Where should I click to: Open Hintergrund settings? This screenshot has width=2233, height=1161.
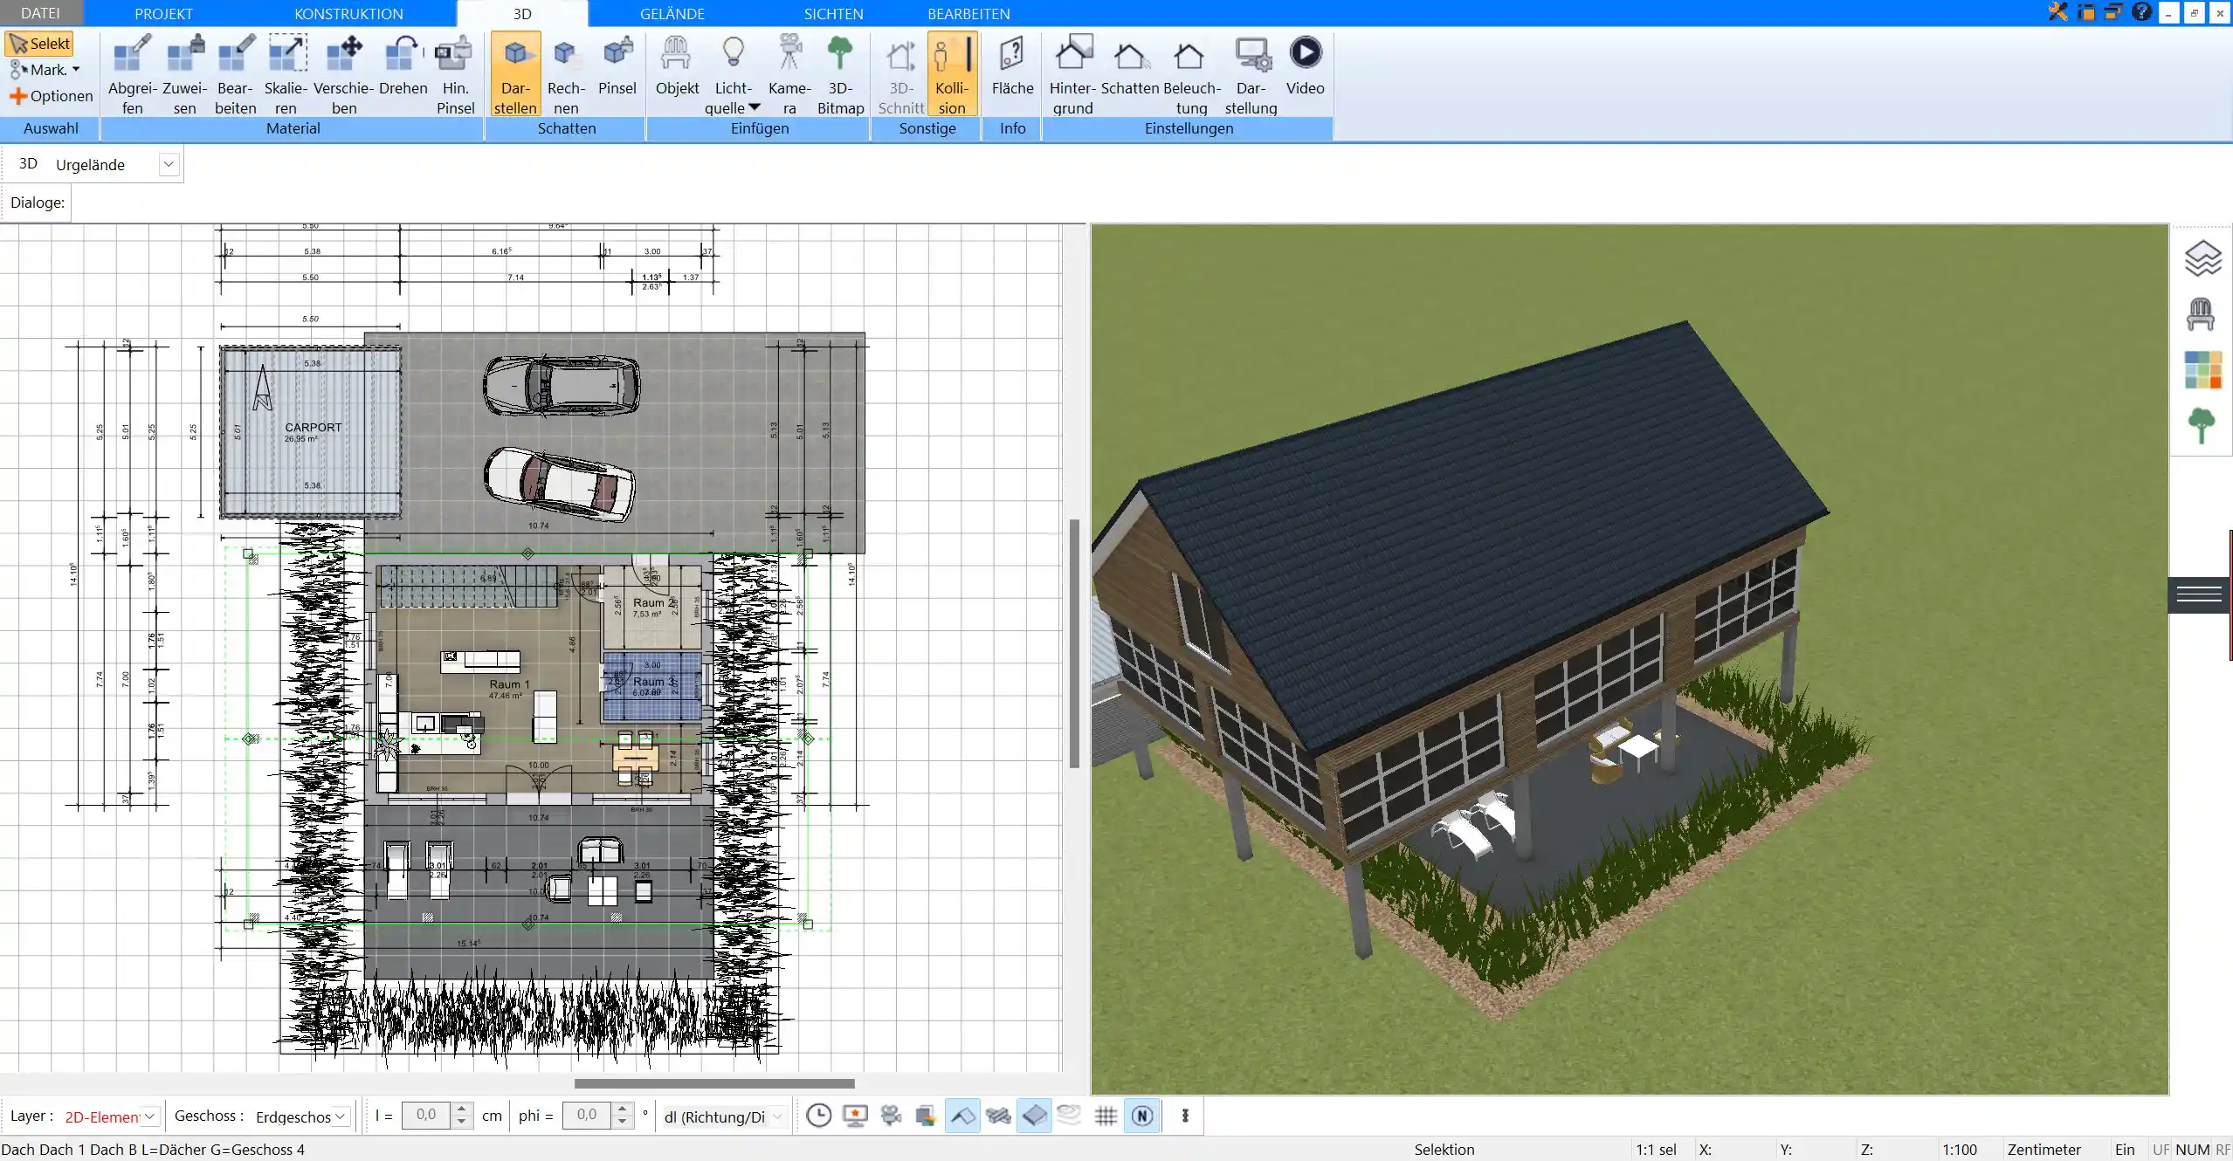coord(1072,74)
